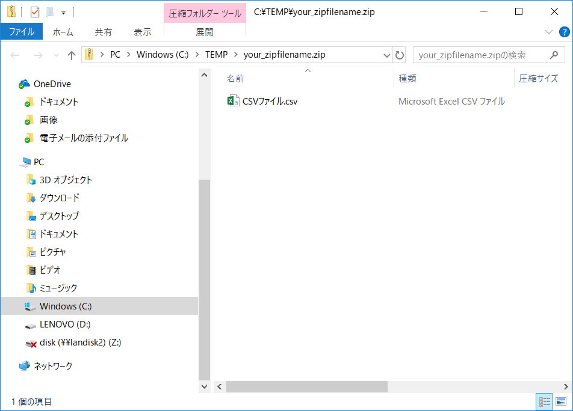Go back with the left arrow
The height and width of the screenshot is (411, 573).
pos(15,55)
